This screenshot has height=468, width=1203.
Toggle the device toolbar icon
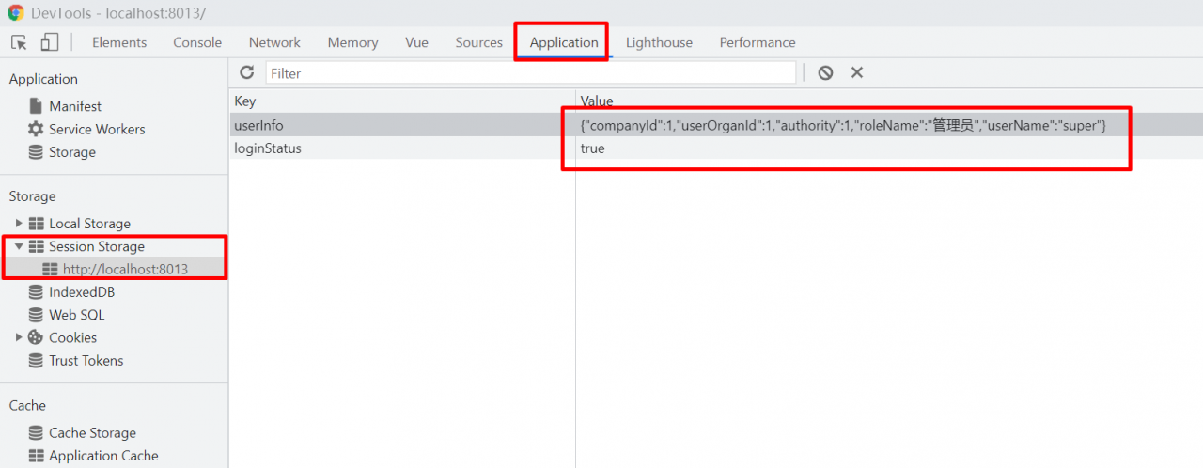pos(49,42)
